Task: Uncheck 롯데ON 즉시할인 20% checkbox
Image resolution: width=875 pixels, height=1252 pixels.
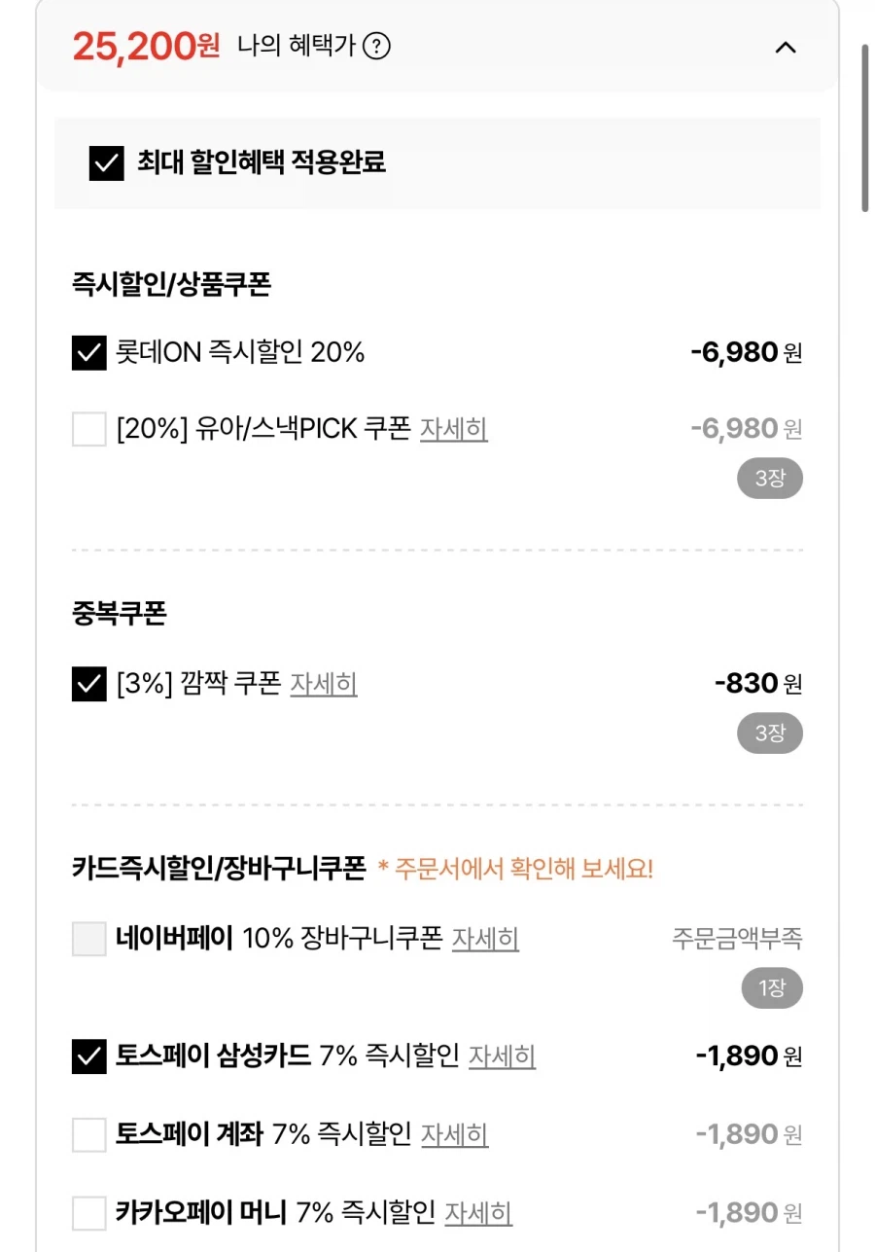Action: click(x=89, y=352)
